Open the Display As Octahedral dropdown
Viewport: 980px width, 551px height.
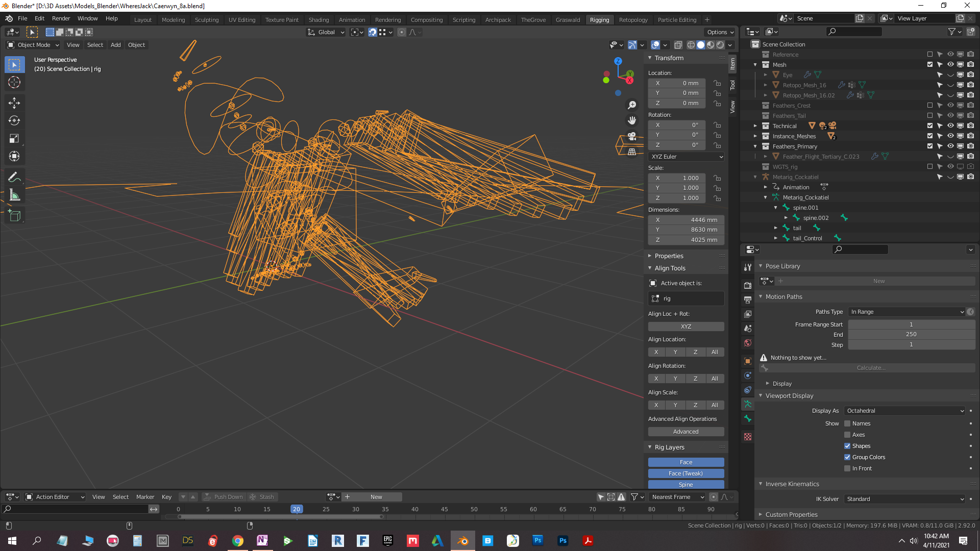coord(903,411)
